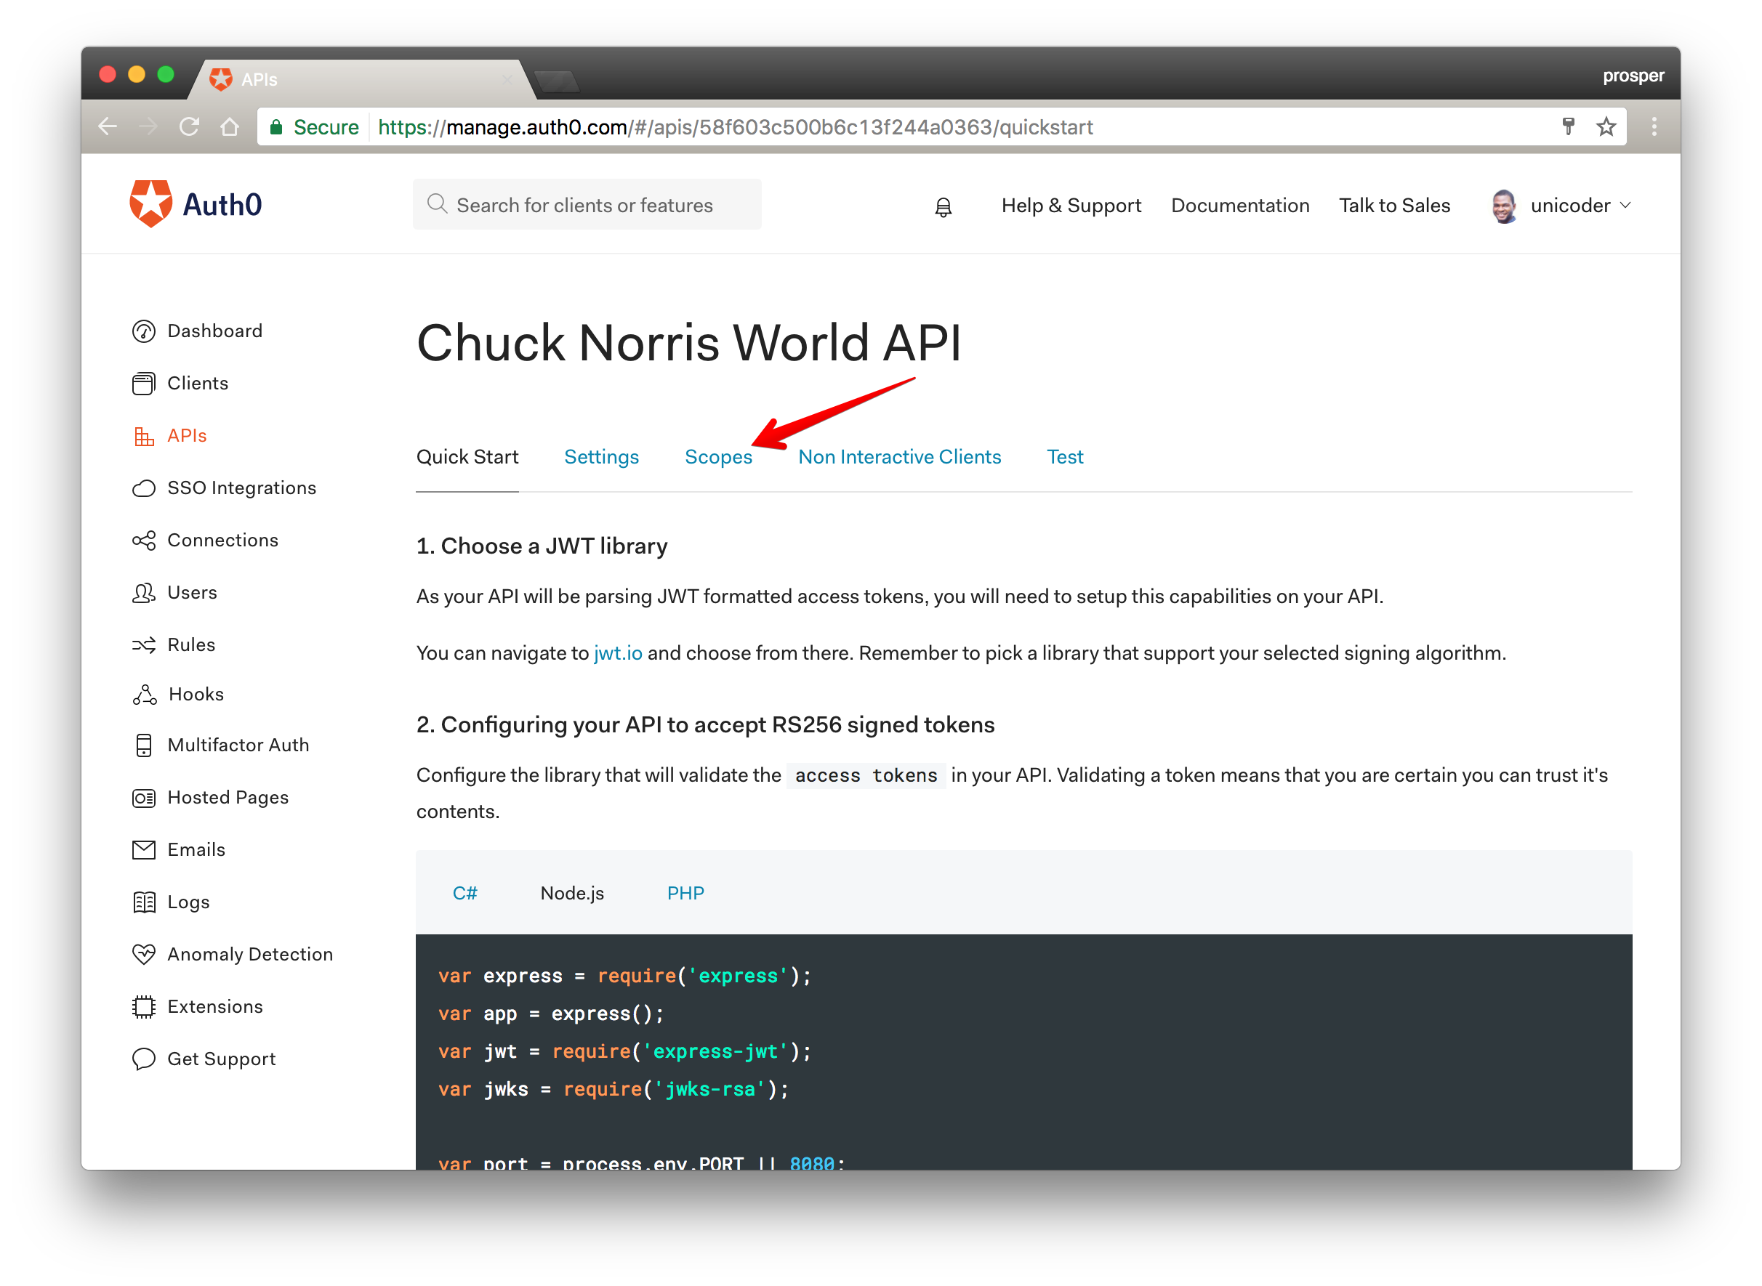Open SSO Integrations in the sidebar
The width and height of the screenshot is (1762, 1286).
coord(241,488)
